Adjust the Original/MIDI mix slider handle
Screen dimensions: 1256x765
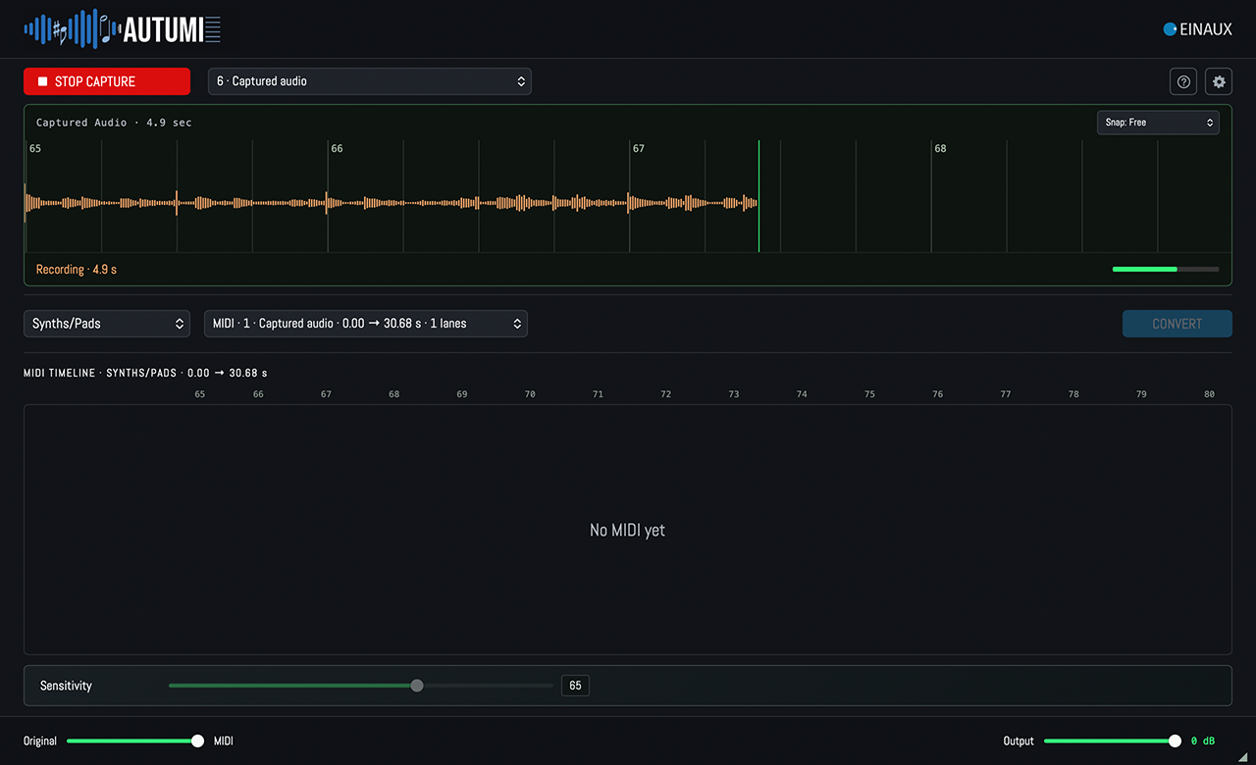pos(197,740)
